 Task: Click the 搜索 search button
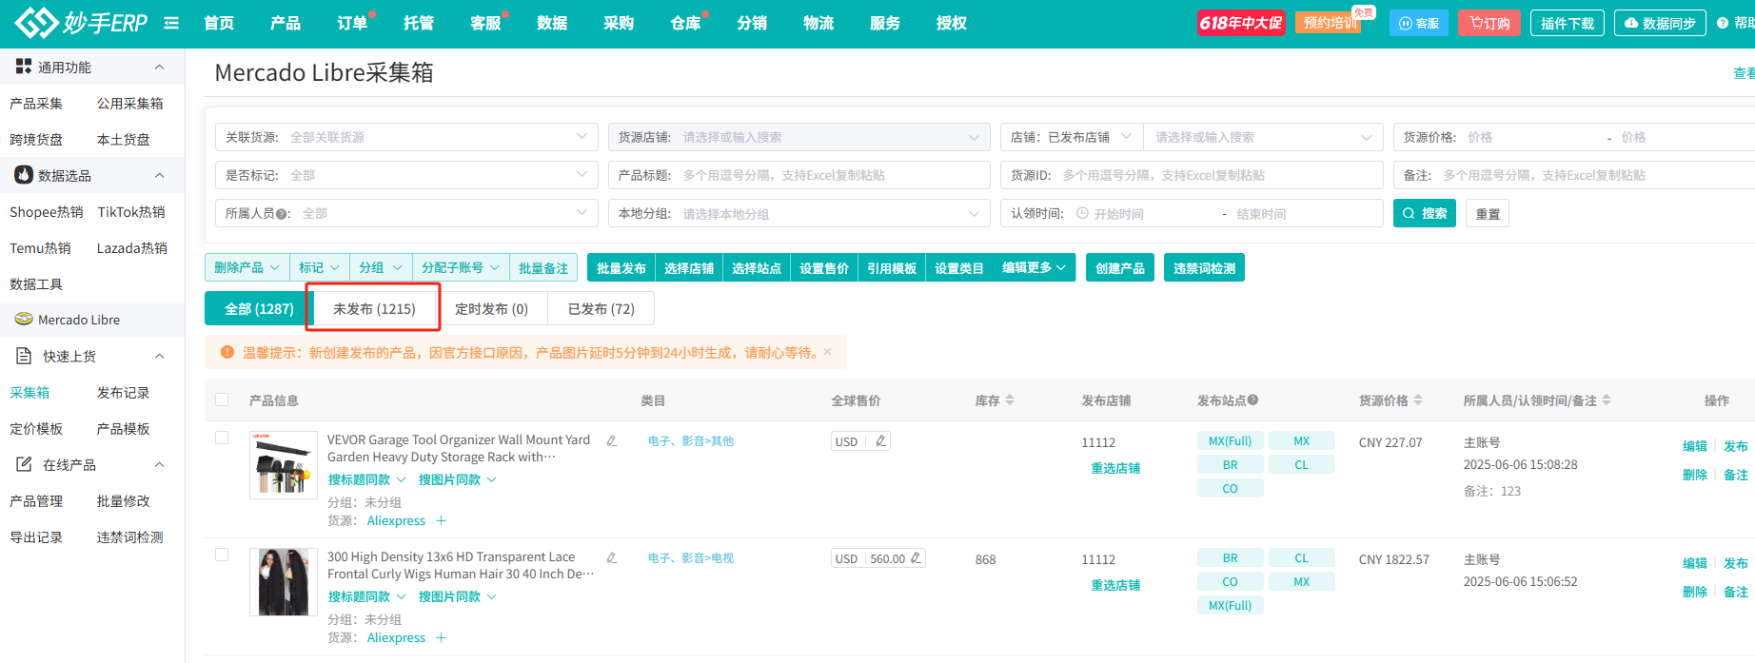point(1425,213)
